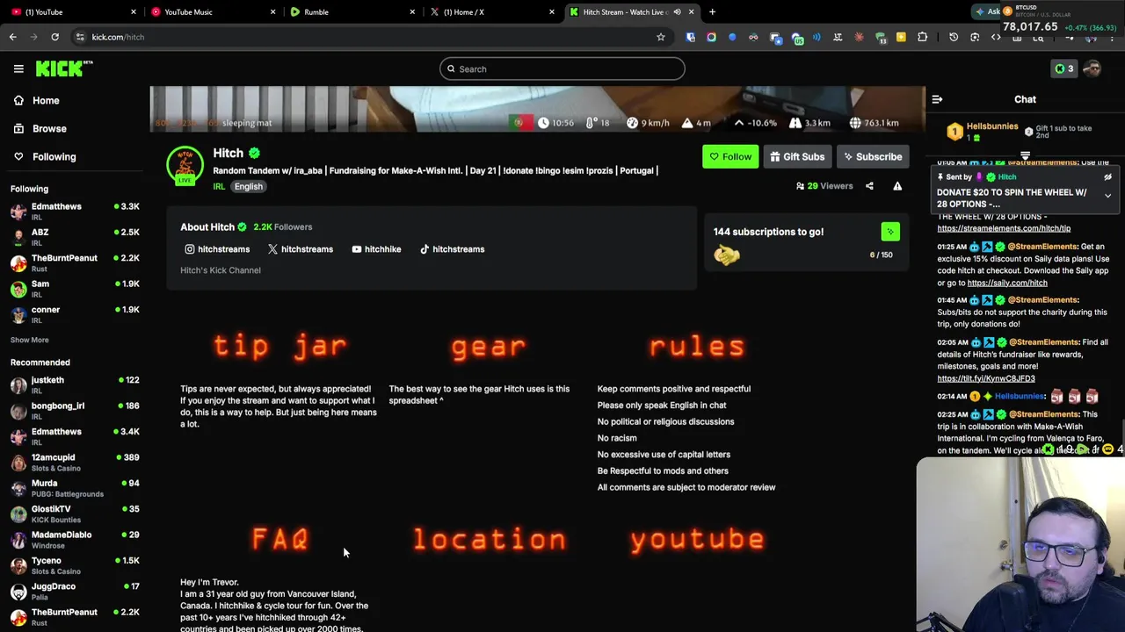Bookmark this page with the star
Viewport: 1125px width, 632px height.
tap(660, 37)
